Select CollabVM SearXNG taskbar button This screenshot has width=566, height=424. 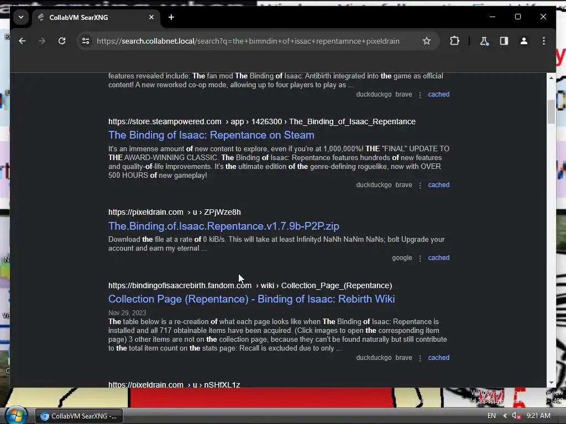(79, 416)
